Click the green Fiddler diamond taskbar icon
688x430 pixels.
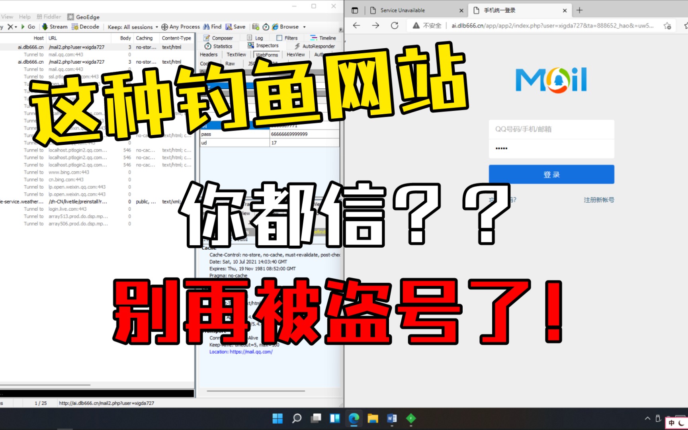(x=411, y=418)
